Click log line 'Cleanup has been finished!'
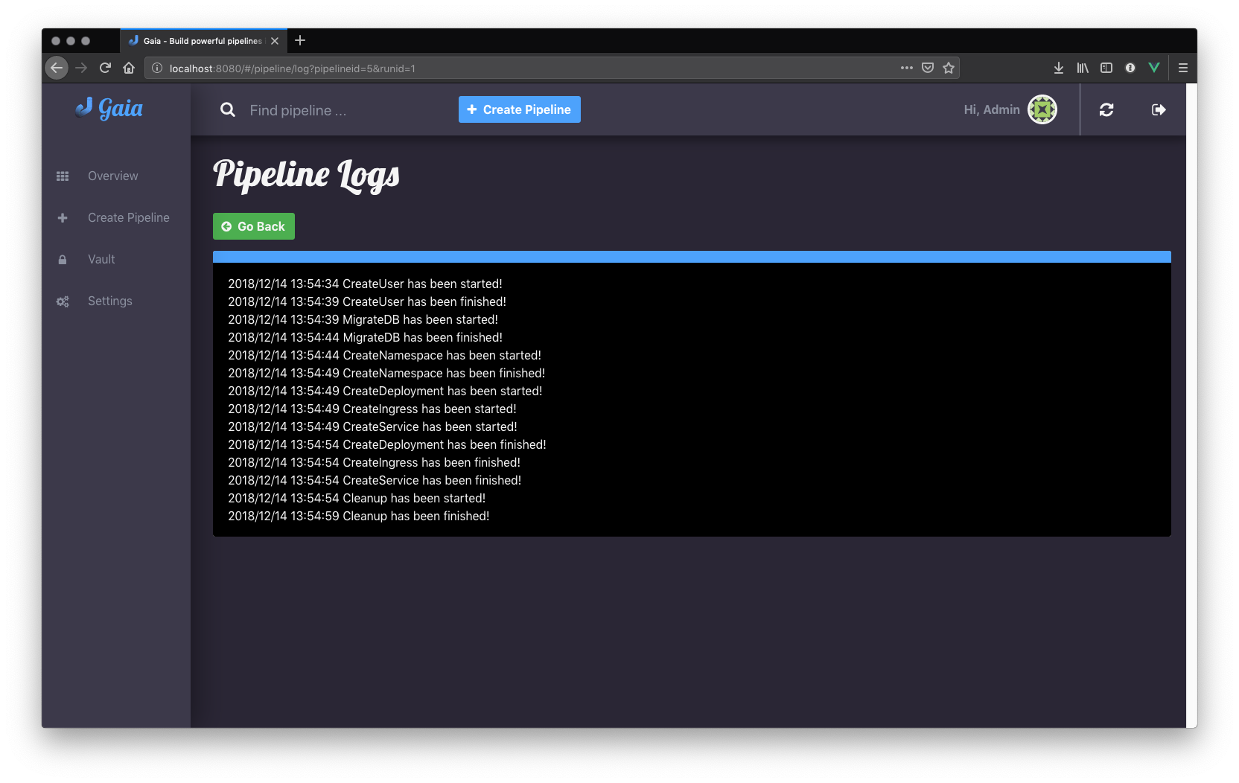 coord(359,516)
